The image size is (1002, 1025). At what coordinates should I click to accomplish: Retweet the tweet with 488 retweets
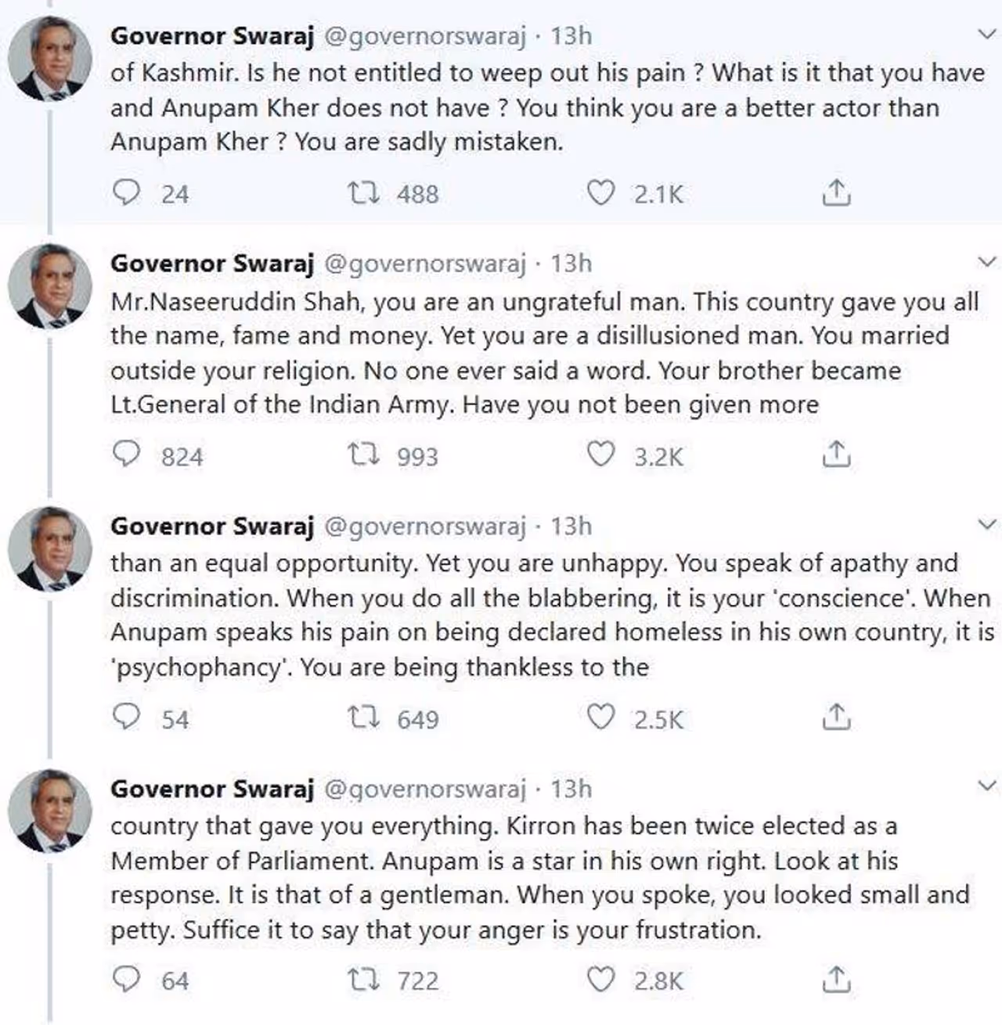364,192
